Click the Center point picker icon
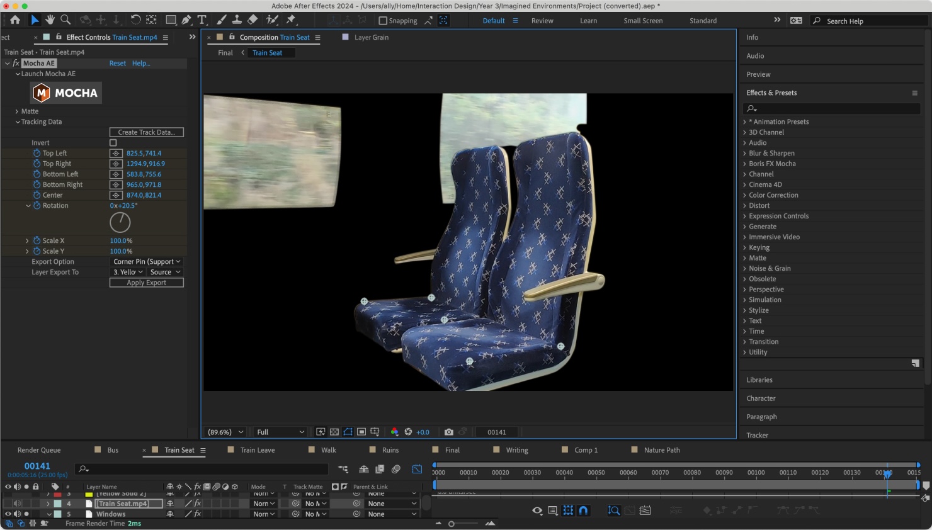 116,195
